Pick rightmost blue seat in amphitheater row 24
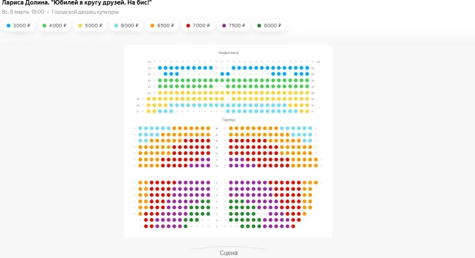Viewport: 475px width, 258px height. pos(307,68)
